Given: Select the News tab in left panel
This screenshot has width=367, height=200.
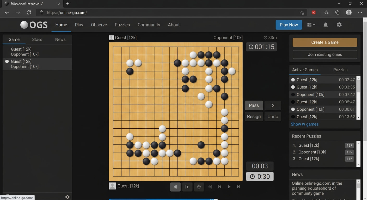Looking at the screenshot, I should tap(60, 39).
